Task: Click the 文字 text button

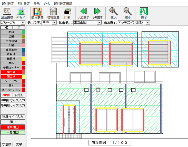Action: [x=19, y=144]
